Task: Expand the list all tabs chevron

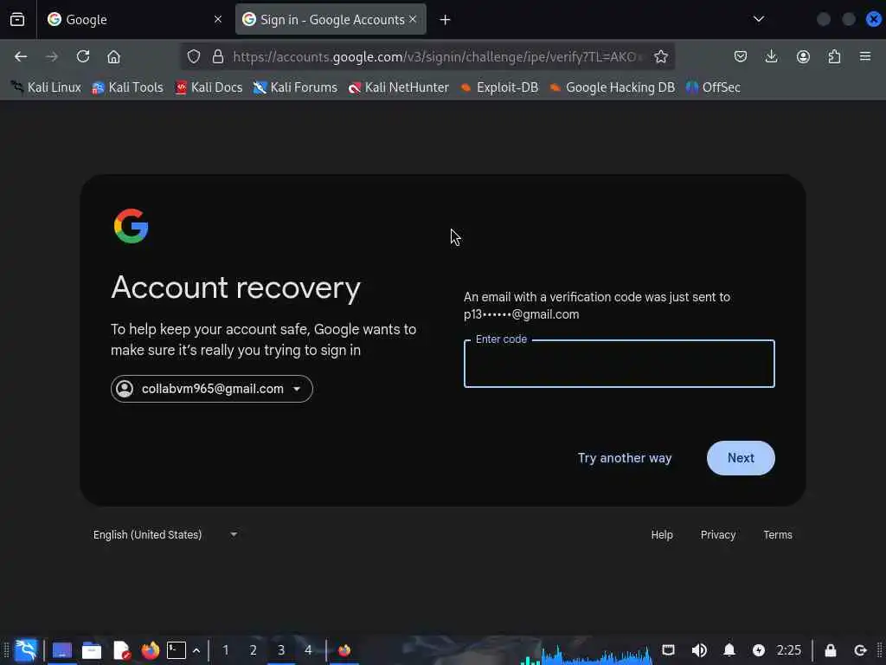Action: [x=758, y=19]
